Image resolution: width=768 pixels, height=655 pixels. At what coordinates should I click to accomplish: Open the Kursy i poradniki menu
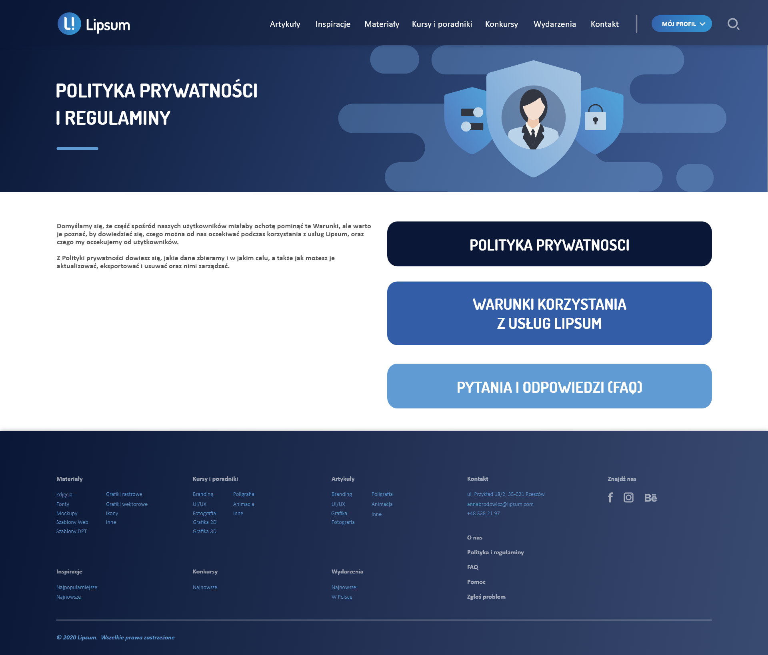click(x=442, y=24)
